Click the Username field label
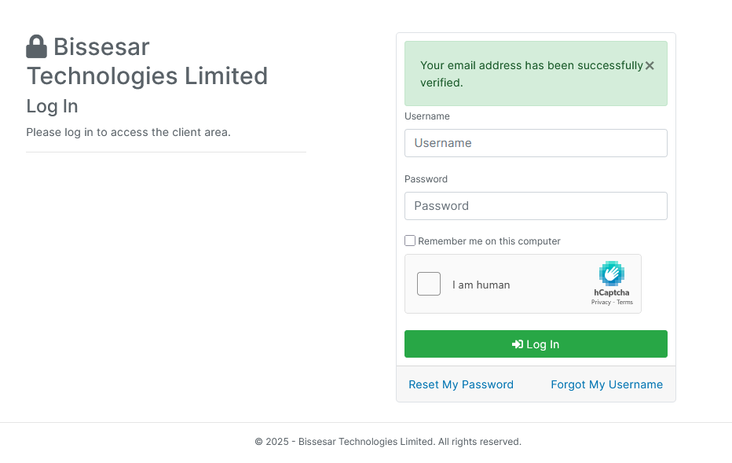This screenshot has width=732, height=463. [427, 116]
